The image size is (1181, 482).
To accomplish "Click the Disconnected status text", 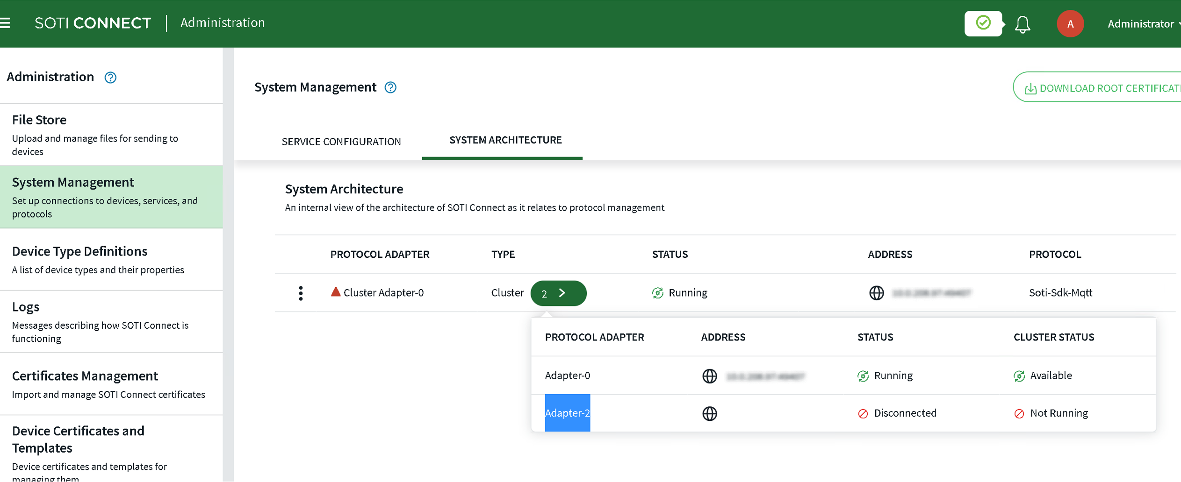I will click(x=905, y=413).
